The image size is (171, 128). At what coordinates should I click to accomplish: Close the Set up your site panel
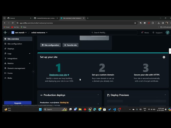point(164,57)
